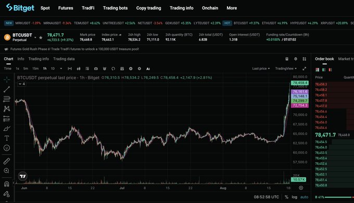This screenshot has height=203, width=354.
Task: Open ETHUSDT in the ticker strip
Action: tap(275, 23)
